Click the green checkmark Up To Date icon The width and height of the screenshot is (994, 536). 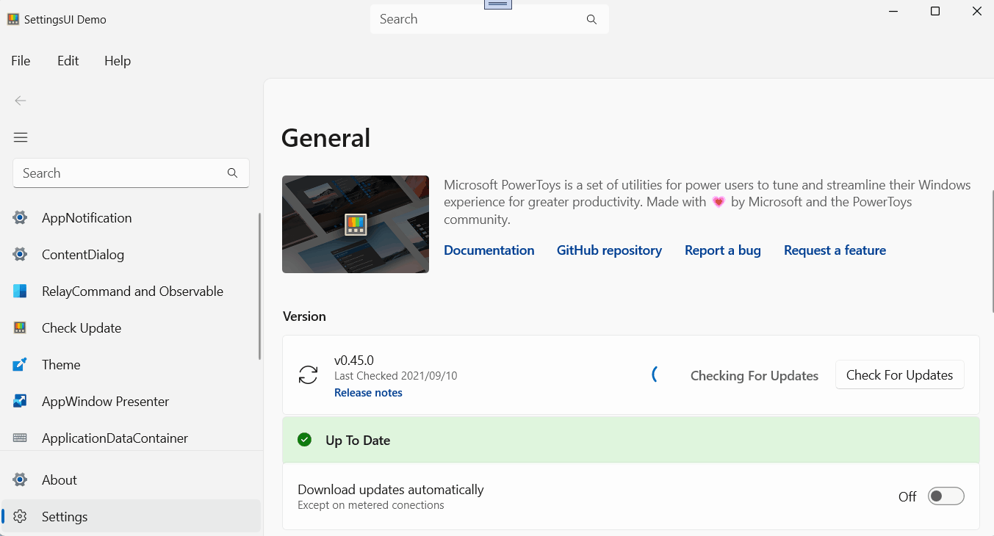[x=304, y=440]
